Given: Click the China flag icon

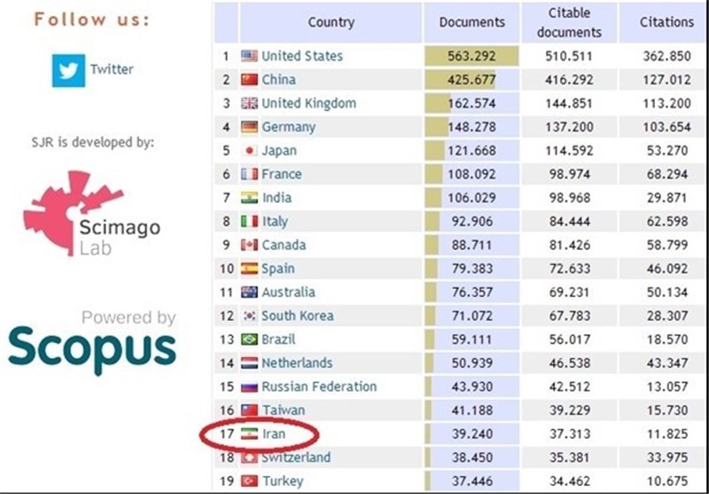Looking at the screenshot, I should click(x=249, y=80).
